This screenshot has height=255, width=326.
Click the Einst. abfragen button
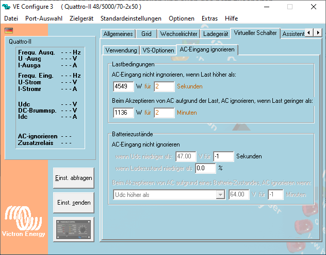(74, 178)
